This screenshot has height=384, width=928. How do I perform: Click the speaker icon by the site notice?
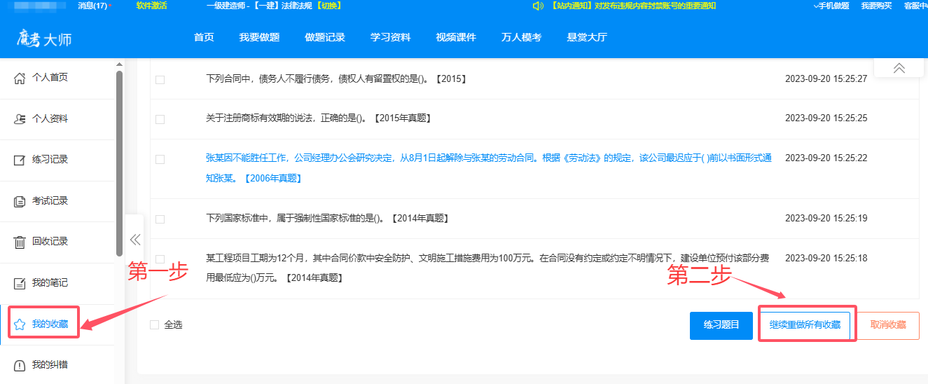click(538, 6)
